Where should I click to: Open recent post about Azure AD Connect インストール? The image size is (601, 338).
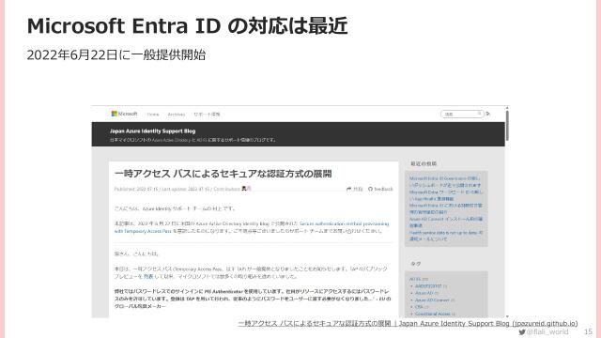(x=446, y=223)
